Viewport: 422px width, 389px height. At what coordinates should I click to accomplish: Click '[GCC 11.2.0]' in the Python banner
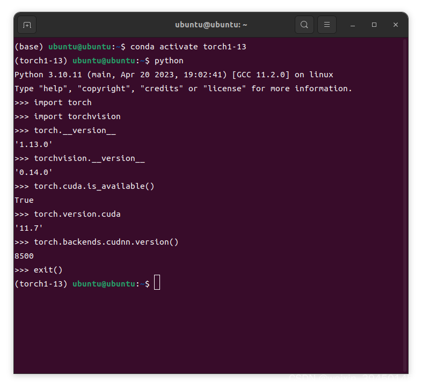261,75
